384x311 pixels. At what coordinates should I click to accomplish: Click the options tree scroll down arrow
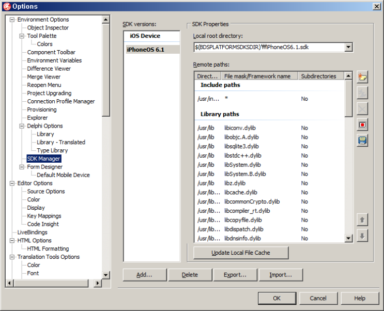(x=105, y=275)
